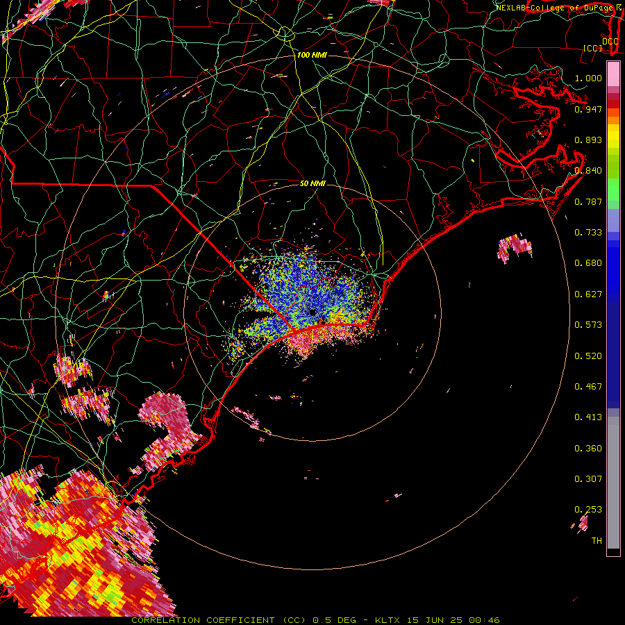This screenshot has height=625, width=625.
Task: Click the TH threshold label on color scale
Action: pyautogui.click(x=597, y=541)
